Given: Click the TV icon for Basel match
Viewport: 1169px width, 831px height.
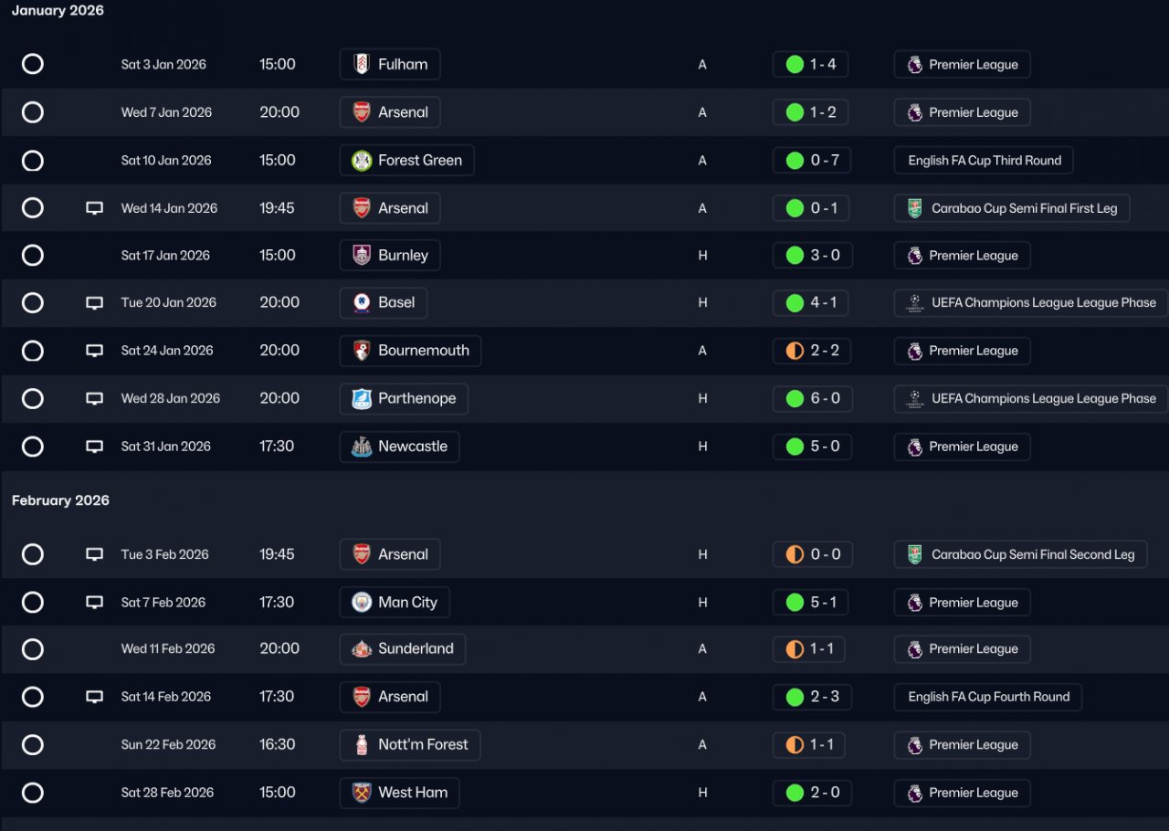Looking at the screenshot, I should 94,303.
